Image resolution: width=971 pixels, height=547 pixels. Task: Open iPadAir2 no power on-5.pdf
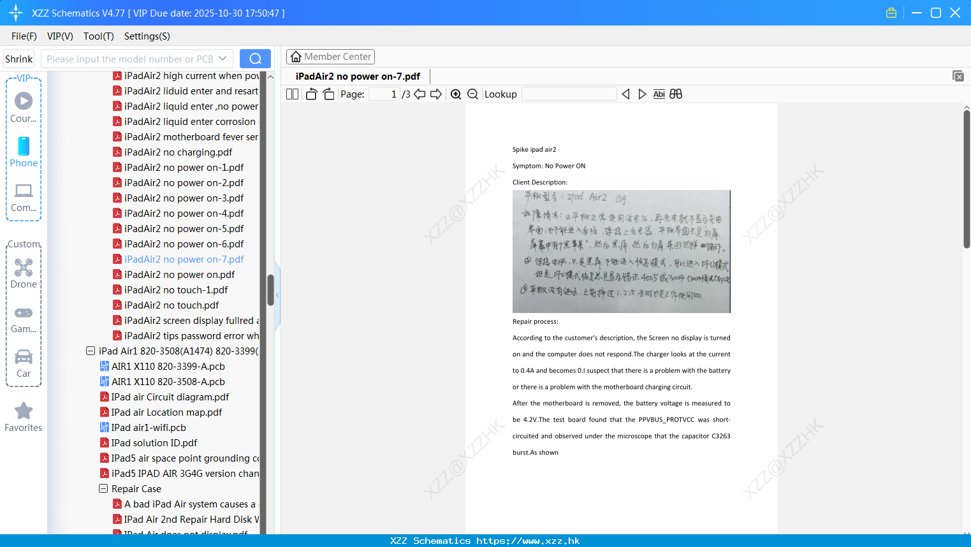click(x=184, y=229)
